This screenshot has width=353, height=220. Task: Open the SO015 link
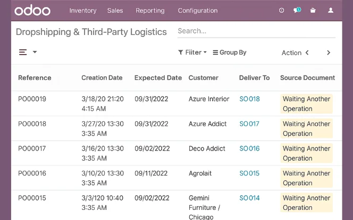(x=249, y=173)
